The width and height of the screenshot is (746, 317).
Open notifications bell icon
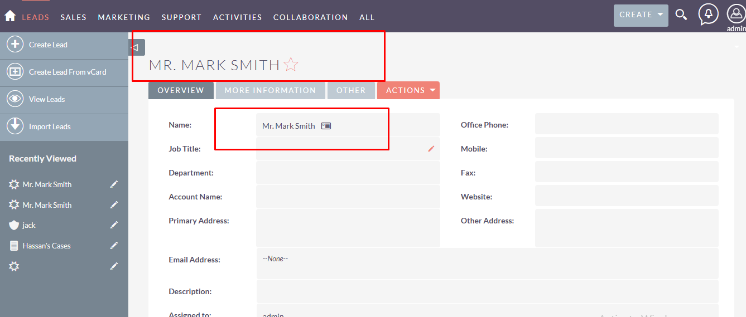click(x=708, y=14)
